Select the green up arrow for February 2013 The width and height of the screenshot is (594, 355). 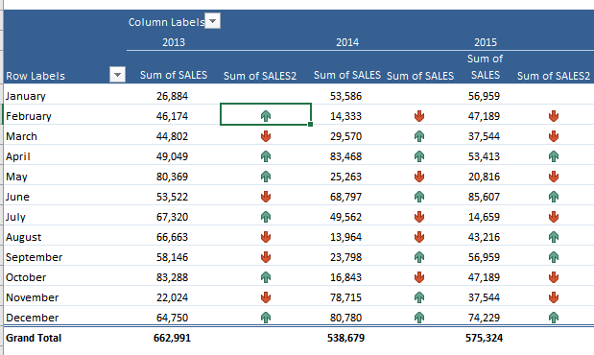(266, 116)
